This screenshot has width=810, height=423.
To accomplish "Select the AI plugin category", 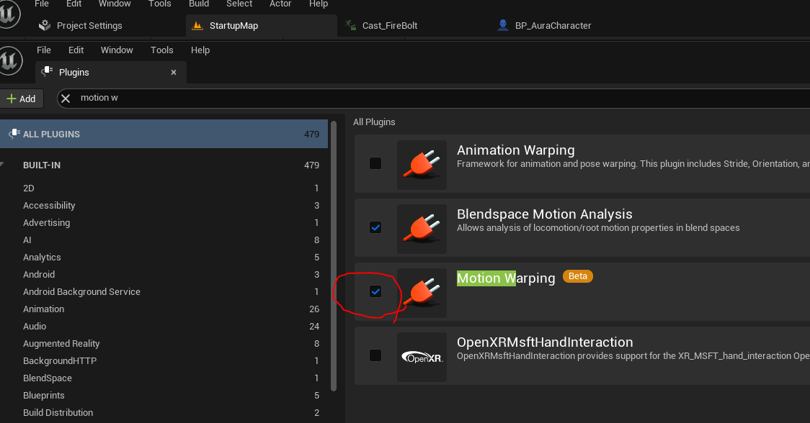I will 164,240.
